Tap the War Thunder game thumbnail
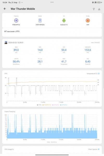The image size is (104, 156). tap(6, 42)
